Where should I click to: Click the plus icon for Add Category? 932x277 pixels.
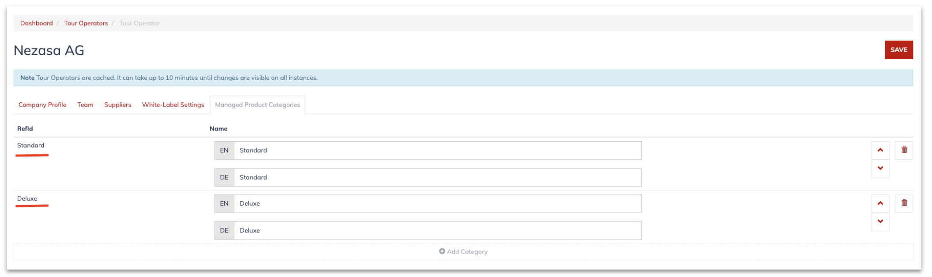pos(442,251)
